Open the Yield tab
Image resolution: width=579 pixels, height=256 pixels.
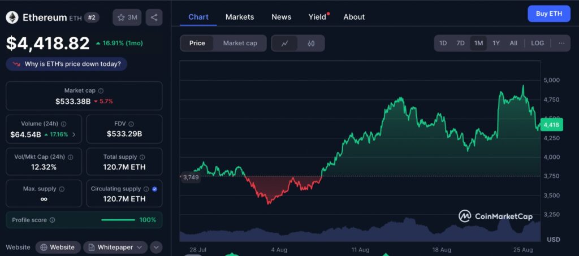pos(318,17)
